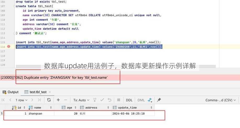Switch to the Output tab
Image resolution: width=240 pixels, height=128 pixels.
tap(10, 92)
